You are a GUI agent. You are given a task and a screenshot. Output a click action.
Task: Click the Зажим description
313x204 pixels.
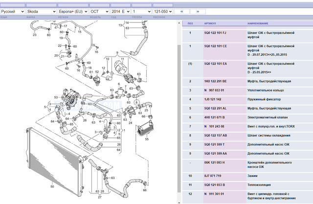pyautogui.click(x=252, y=176)
